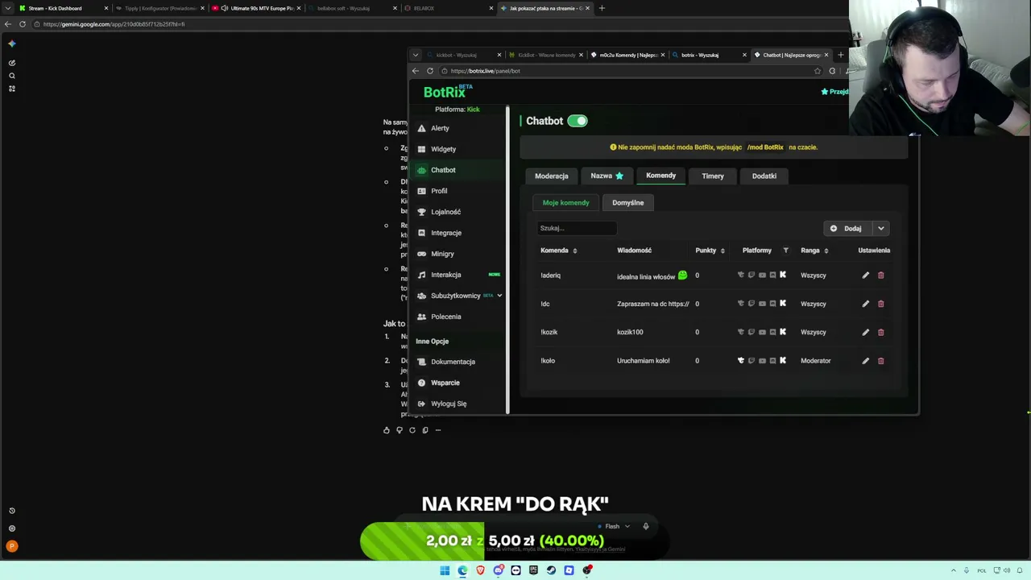Viewport: 1031px width, 580px height.
Task: Edit the !dc command with the pencil
Action: pyautogui.click(x=866, y=304)
